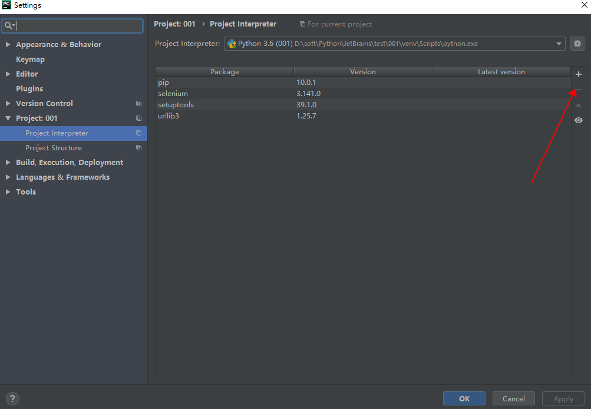Viewport: 591px width, 409px height.
Task: Click the Cancel button
Action: point(514,398)
